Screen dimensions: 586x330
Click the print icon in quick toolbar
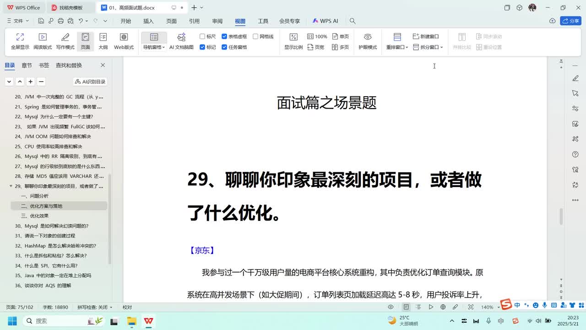click(x=61, y=21)
